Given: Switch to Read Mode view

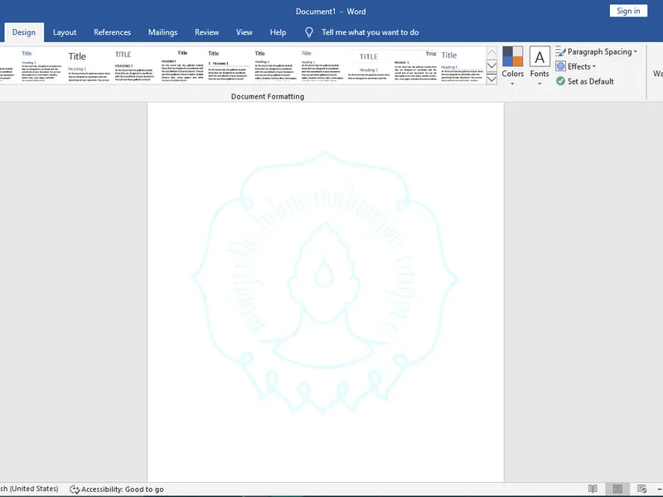Looking at the screenshot, I should point(593,489).
